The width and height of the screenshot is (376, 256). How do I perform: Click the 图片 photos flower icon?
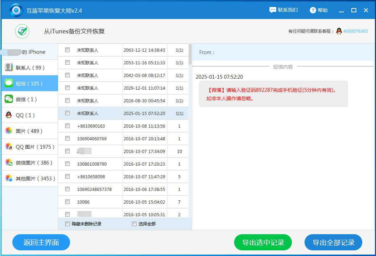tap(9, 130)
